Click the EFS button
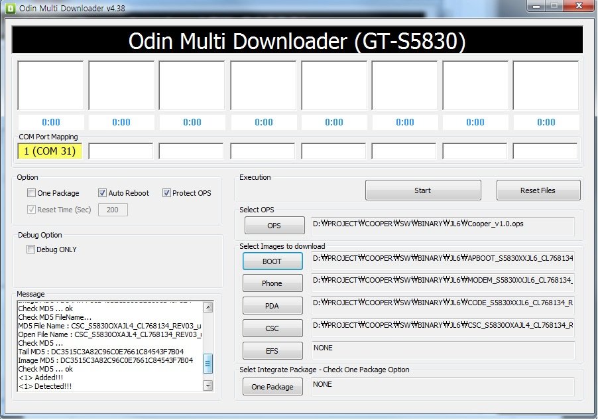Screen dimensions: 598x420 coord(272,350)
